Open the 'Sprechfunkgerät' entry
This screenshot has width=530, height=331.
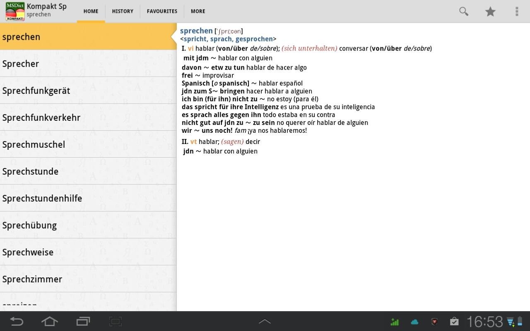coord(88,90)
